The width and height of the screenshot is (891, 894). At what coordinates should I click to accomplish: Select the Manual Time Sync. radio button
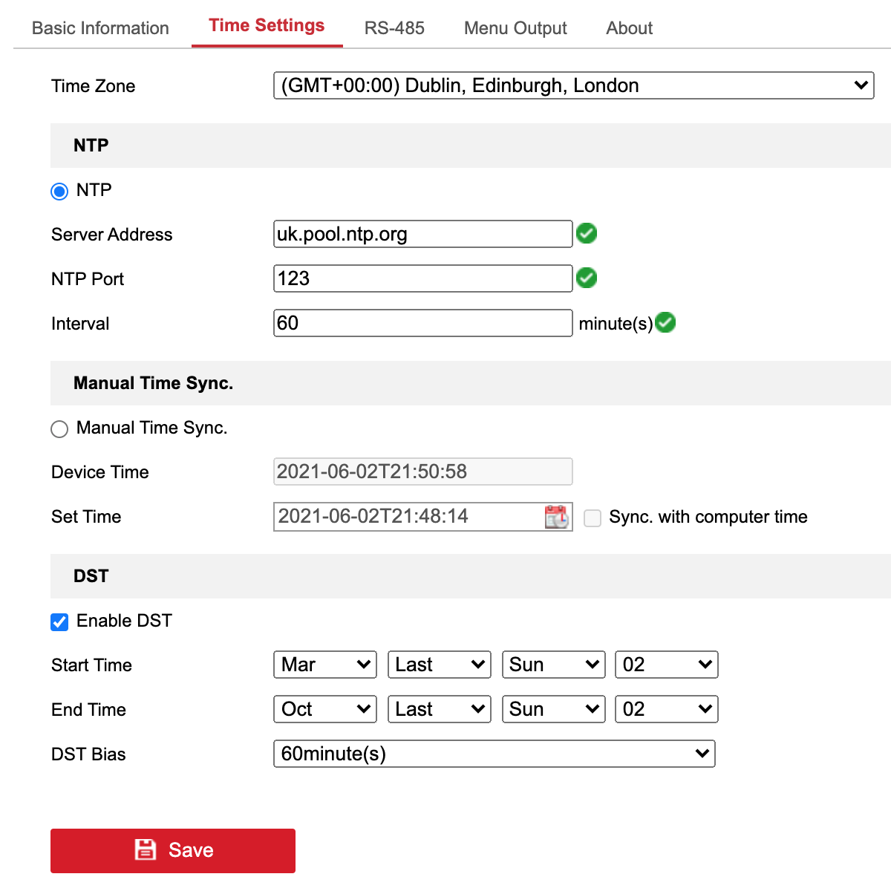tap(59, 429)
